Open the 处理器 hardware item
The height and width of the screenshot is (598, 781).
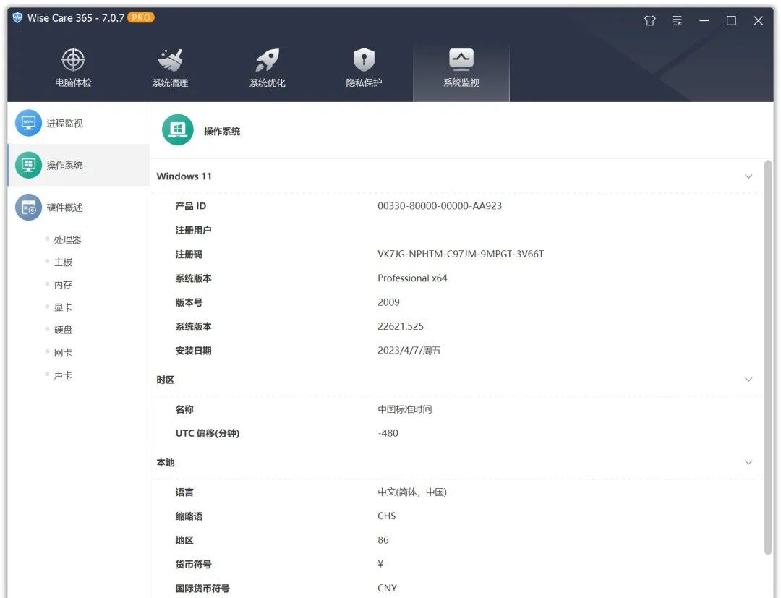[67, 239]
